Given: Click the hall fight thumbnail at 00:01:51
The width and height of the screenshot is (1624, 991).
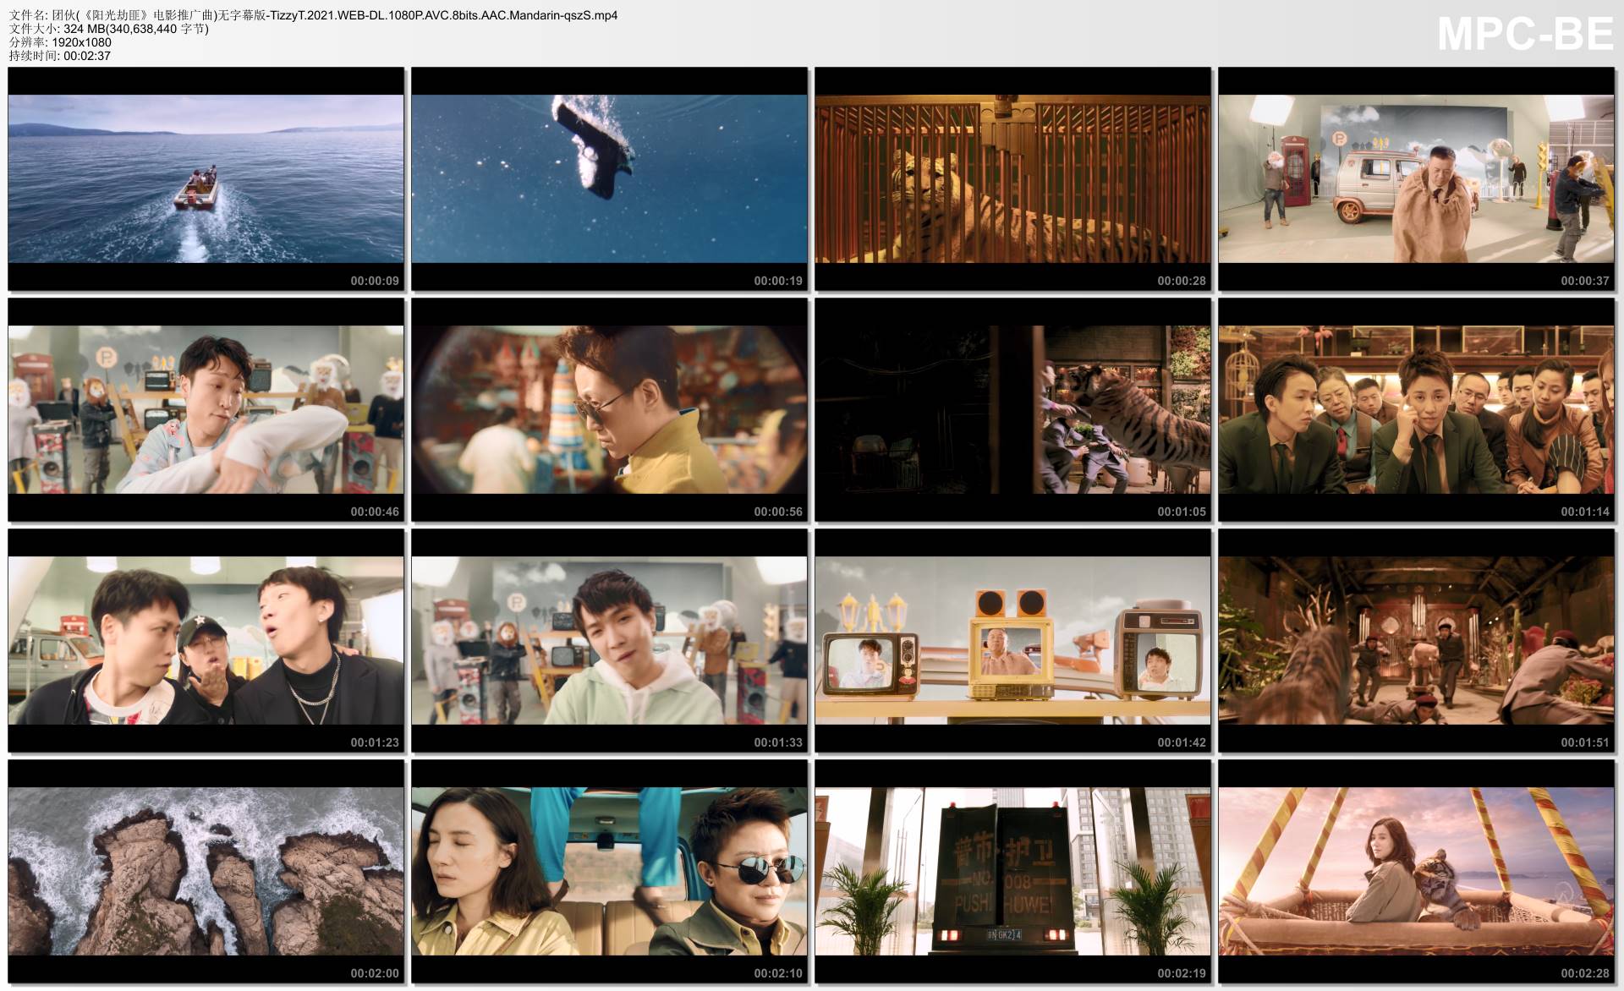Looking at the screenshot, I should coord(1416,640).
